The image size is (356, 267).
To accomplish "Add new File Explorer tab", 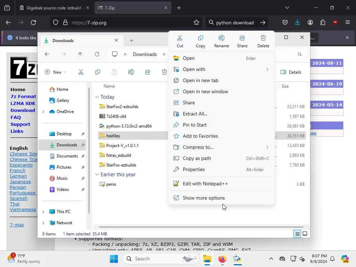I will pyautogui.click(x=131, y=41).
